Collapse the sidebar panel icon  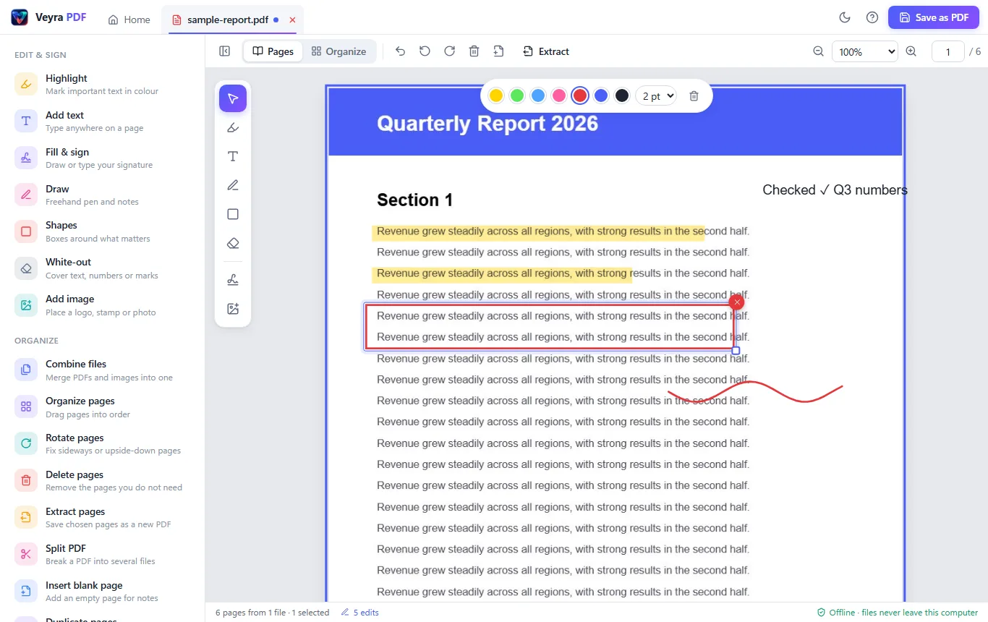[225, 51]
